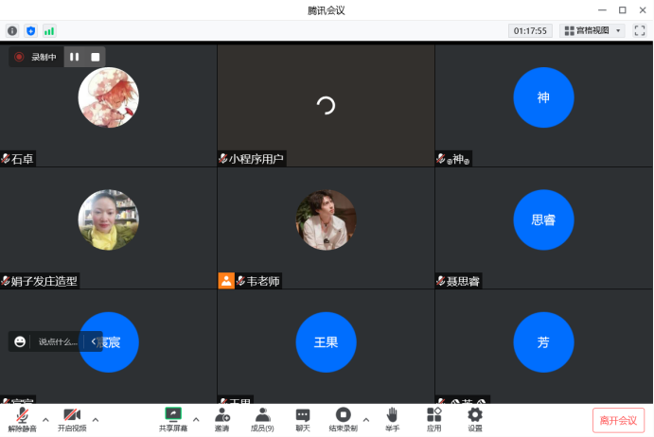Screen dimensions: 654x437
Task: Click the 共享屏幕 share screen button
Action: [x=173, y=419]
